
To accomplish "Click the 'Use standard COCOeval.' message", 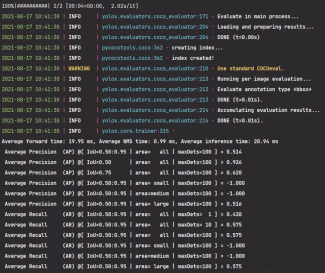I will [250, 68].
